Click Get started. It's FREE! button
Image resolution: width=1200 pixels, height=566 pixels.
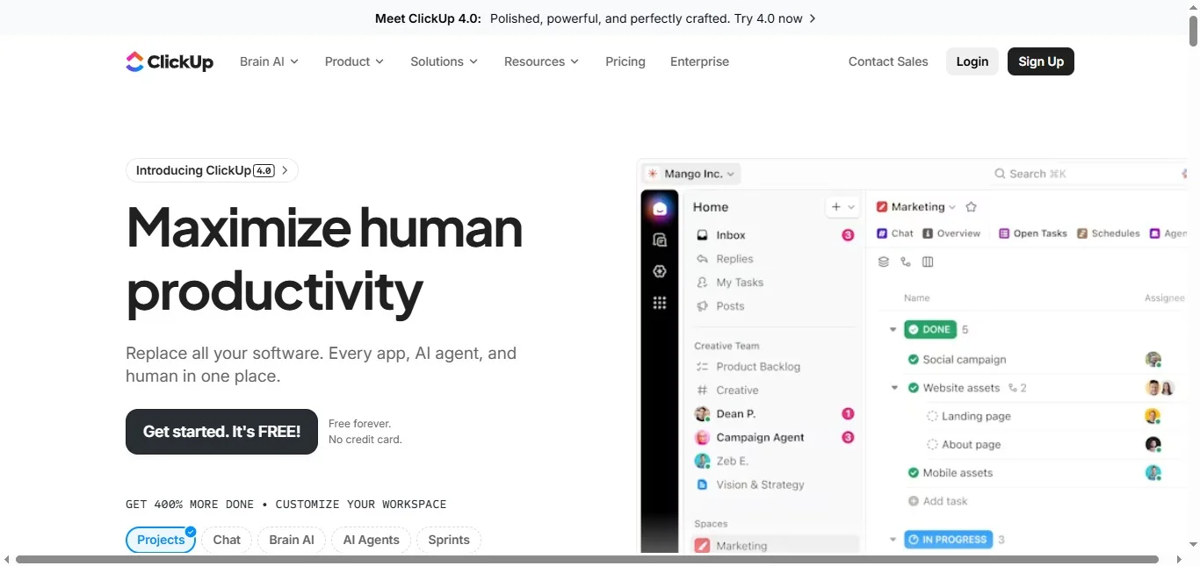tap(221, 432)
